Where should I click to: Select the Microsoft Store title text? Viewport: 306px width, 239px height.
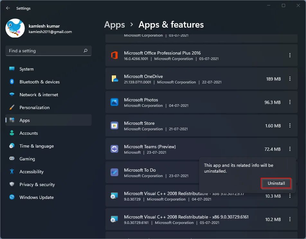[139, 123]
